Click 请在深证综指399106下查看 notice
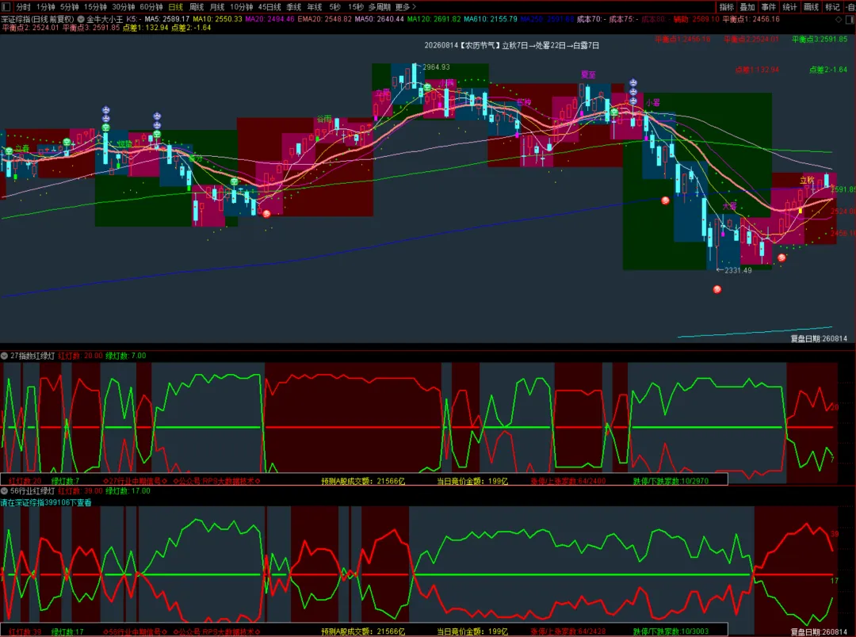This screenshot has height=637, width=856. click(x=46, y=503)
